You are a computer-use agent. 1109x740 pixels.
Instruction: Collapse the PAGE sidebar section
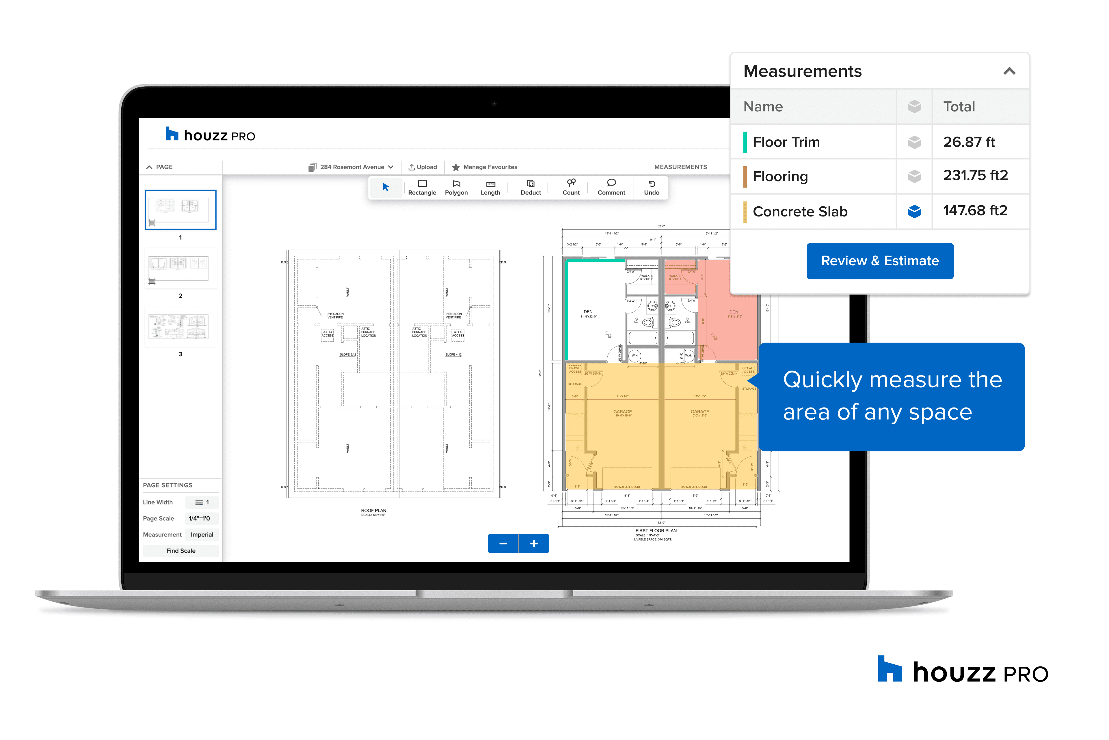coord(149,167)
